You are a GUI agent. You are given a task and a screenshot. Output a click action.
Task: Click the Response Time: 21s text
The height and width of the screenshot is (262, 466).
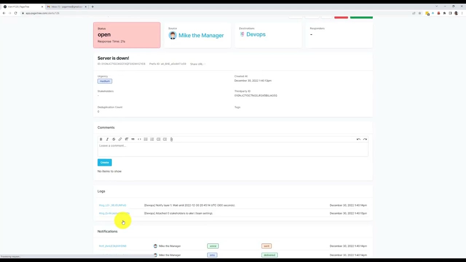(111, 41)
